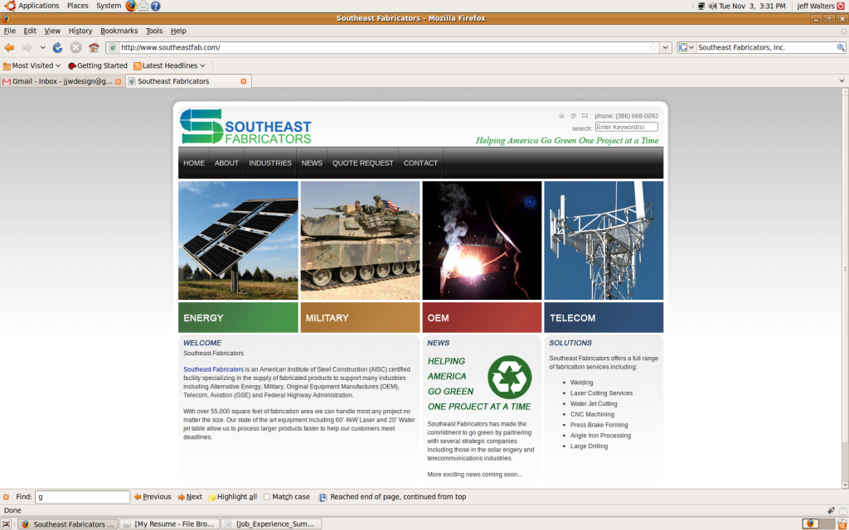Click the website's sitemap icon near phone number

[x=574, y=116]
